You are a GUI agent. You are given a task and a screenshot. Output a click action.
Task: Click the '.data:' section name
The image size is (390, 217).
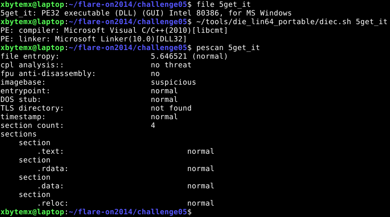51,186
